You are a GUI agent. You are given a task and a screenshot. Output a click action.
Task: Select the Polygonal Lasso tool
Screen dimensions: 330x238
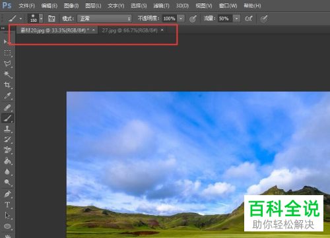tap(7, 64)
